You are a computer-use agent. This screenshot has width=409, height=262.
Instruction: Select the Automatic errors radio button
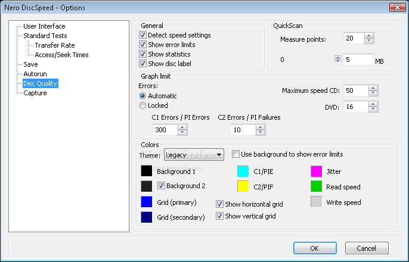coord(142,96)
